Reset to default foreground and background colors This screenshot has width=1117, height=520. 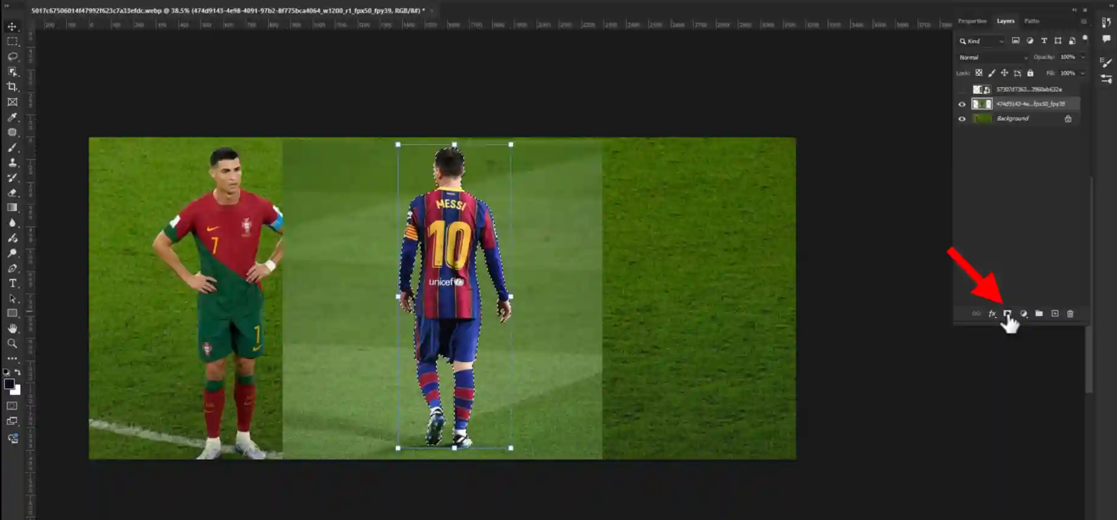click(6, 372)
